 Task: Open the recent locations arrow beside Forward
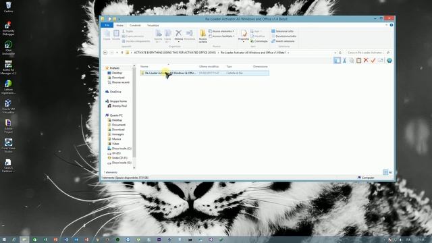pyautogui.click(x=117, y=53)
